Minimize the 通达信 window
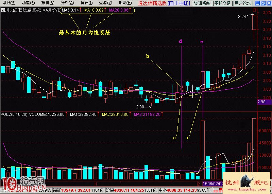This screenshot has width=272, height=194. 258,3
